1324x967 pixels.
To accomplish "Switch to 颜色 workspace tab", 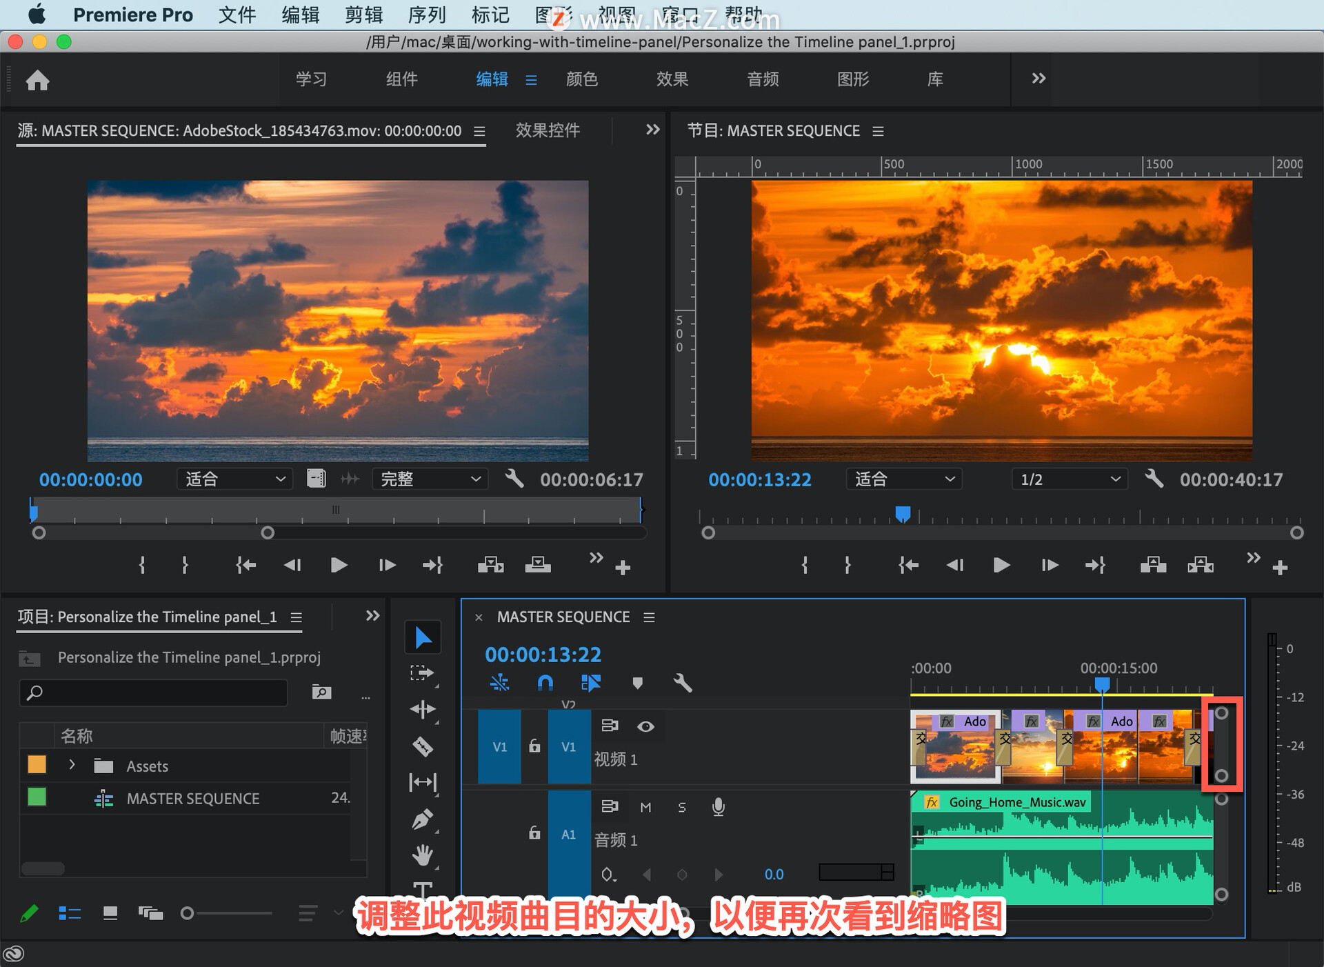I will (581, 79).
